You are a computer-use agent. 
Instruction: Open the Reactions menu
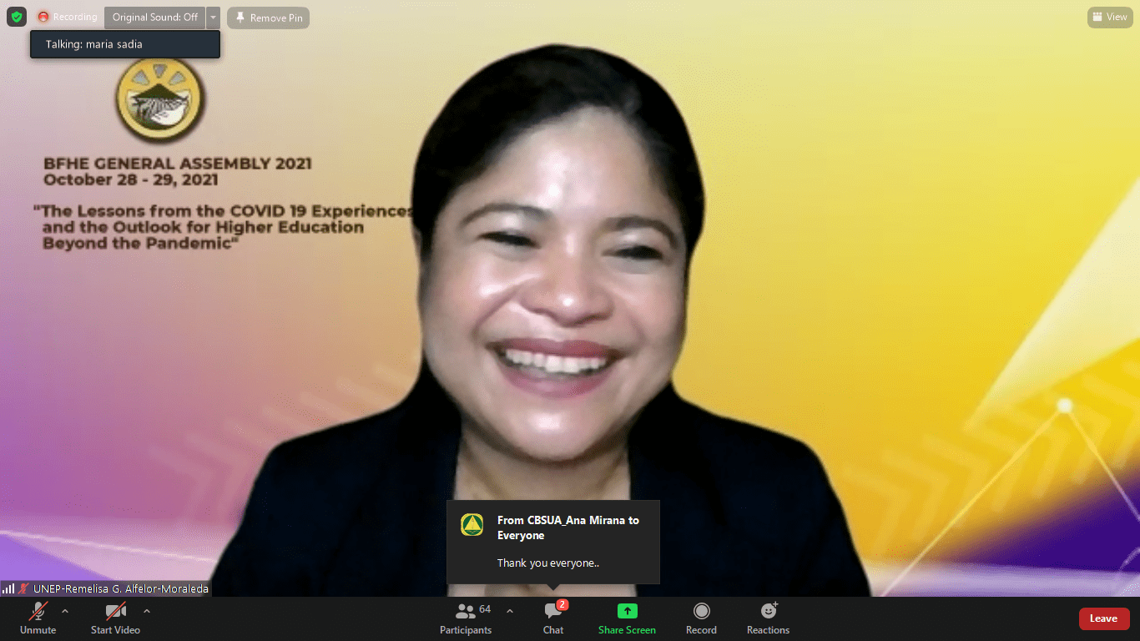[768, 618]
